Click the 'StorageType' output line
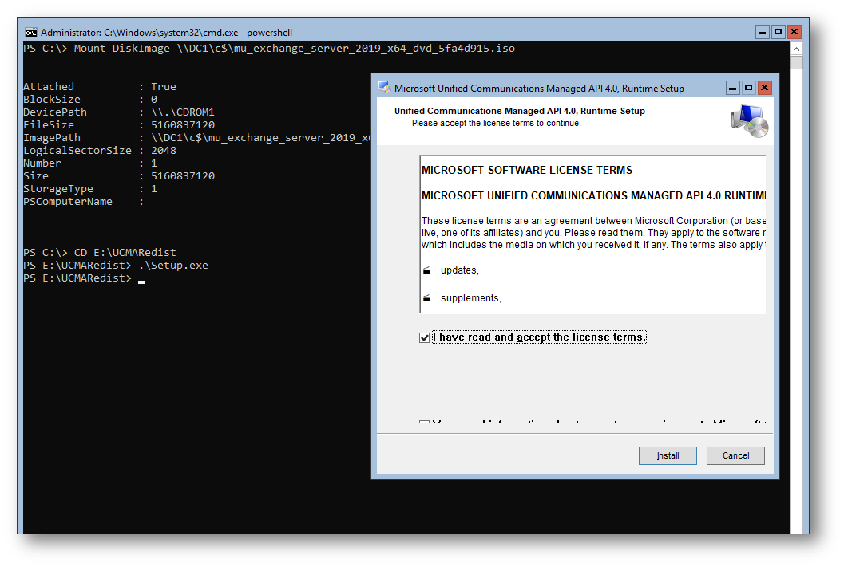The width and height of the screenshot is (844, 567). click(x=90, y=189)
